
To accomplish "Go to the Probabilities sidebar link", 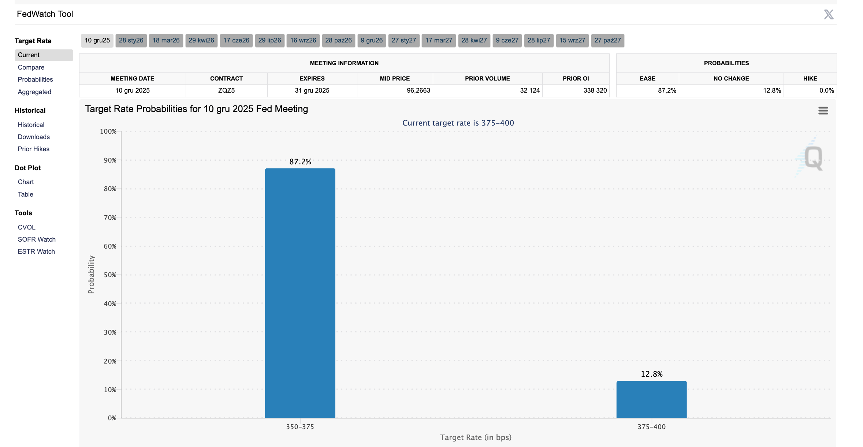I will (35, 79).
